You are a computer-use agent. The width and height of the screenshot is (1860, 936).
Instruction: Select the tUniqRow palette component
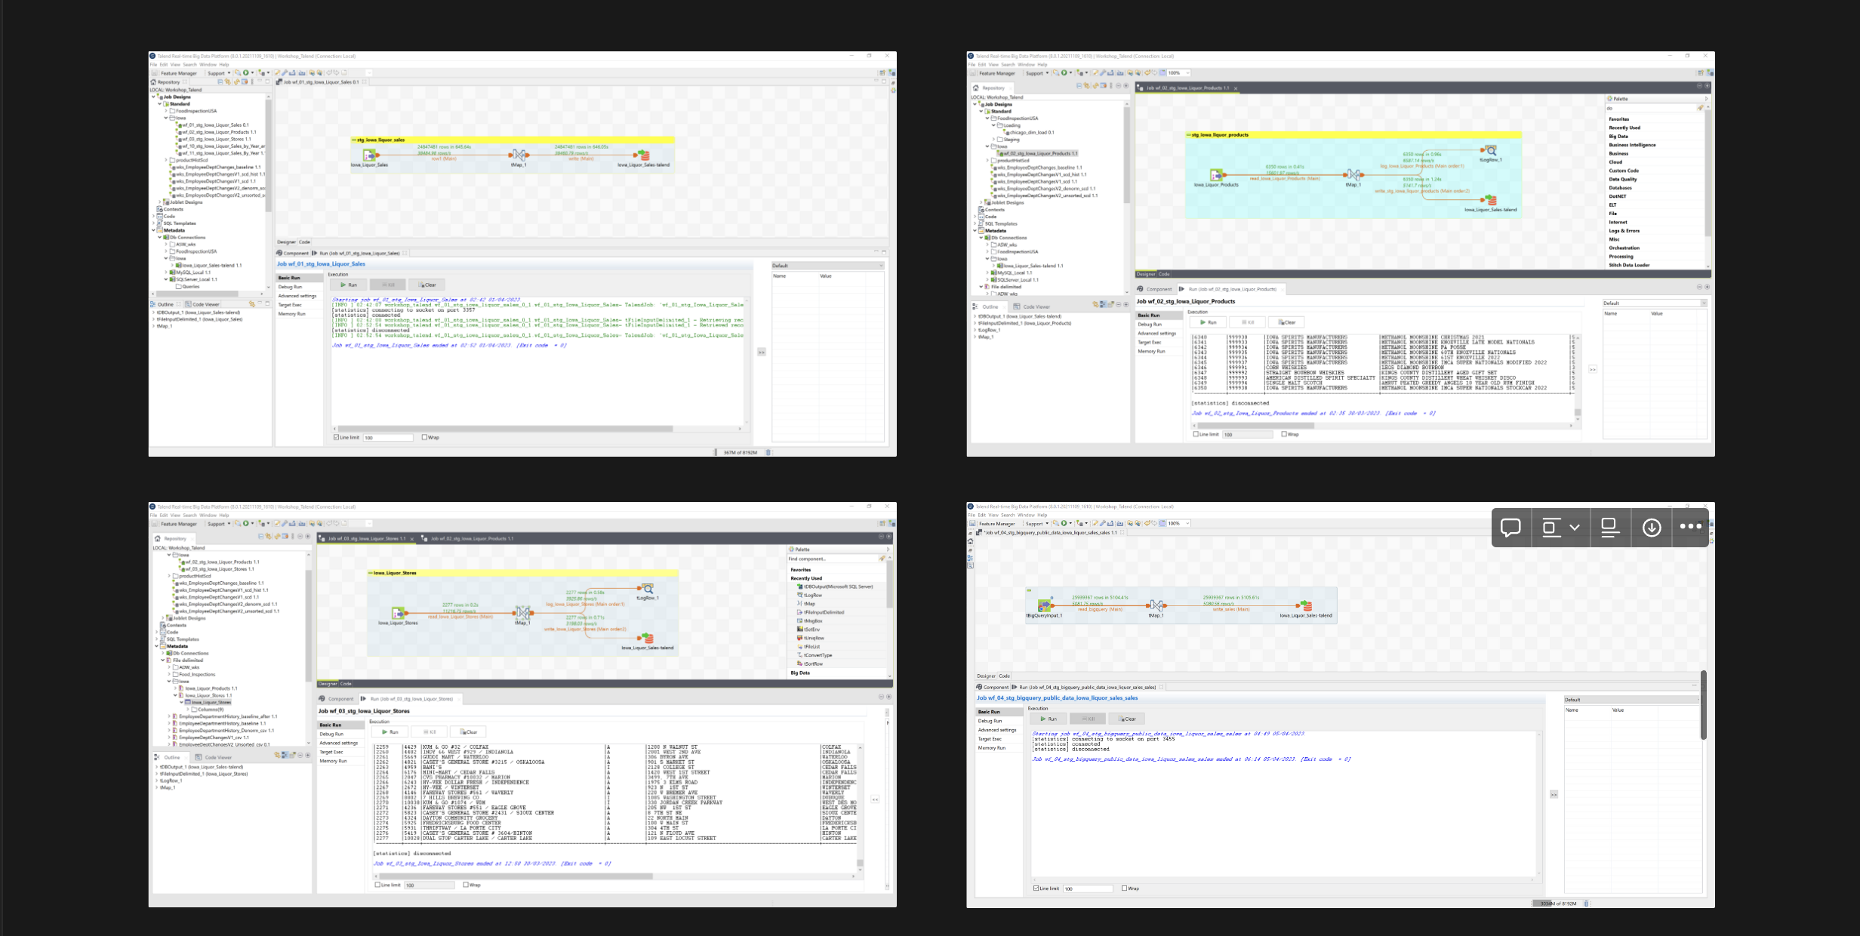[x=815, y=638]
